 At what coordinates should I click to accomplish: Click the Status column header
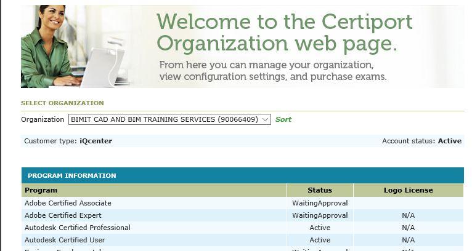320,190
